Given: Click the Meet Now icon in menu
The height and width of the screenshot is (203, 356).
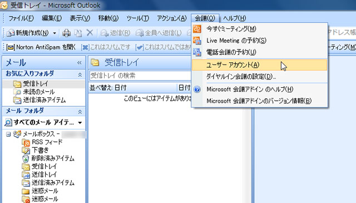Looking at the screenshot, I should (x=197, y=29).
